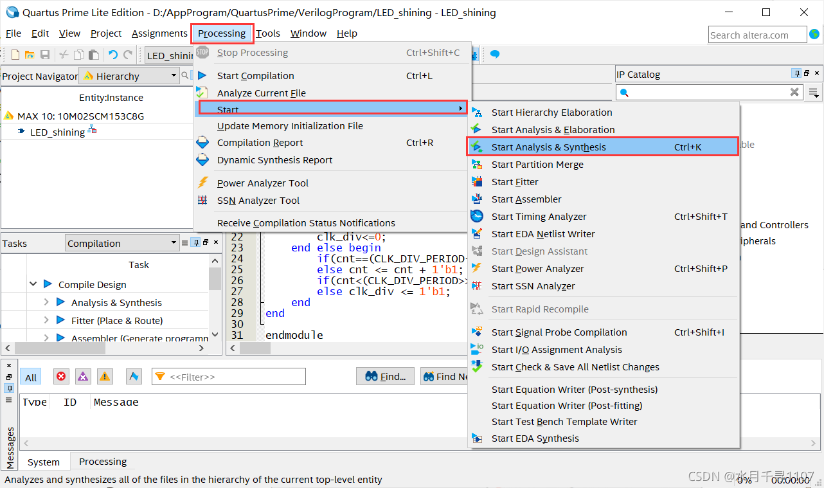
Task: Choose Start Compilation from Processing menu
Action: [x=332, y=75]
